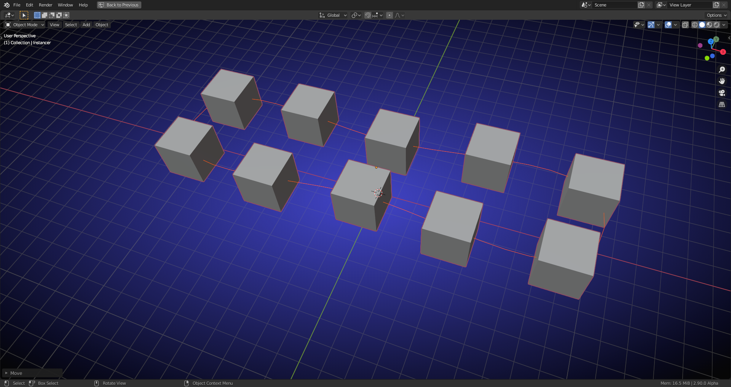Open the Render menu
Screen dimensions: 731x387
[45, 5]
